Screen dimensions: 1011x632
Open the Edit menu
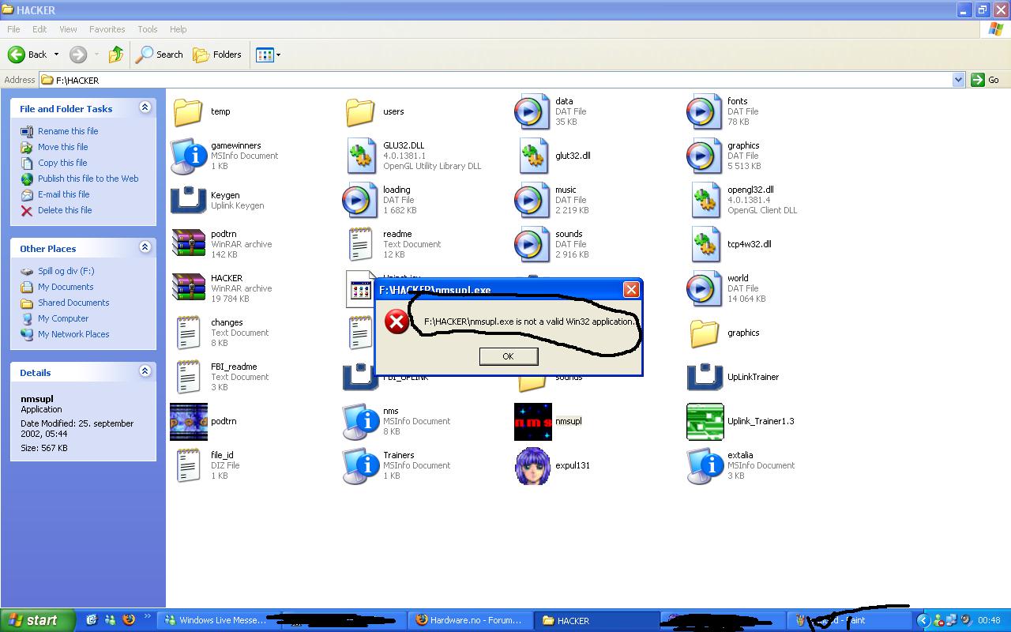39,29
